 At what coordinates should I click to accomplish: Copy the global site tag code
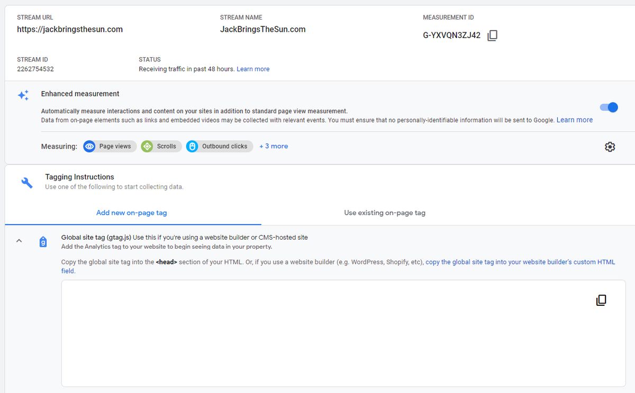pos(601,300)
